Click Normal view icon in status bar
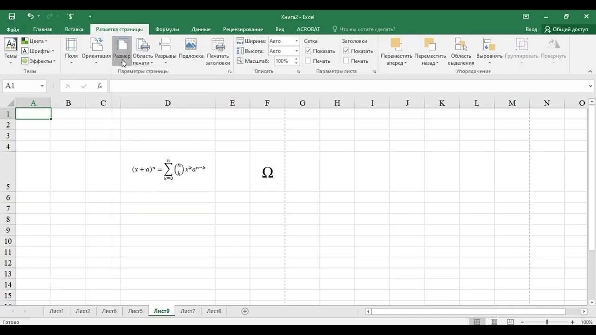This screenshot has width=596, height=335. (477, 322)
